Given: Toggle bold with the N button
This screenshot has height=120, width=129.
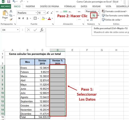Looking at the screenshot, I should (x=19, y=18).
